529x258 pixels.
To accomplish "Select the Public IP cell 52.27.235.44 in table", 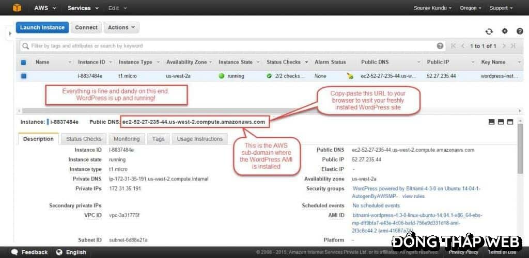I will [x=441, y=76].
